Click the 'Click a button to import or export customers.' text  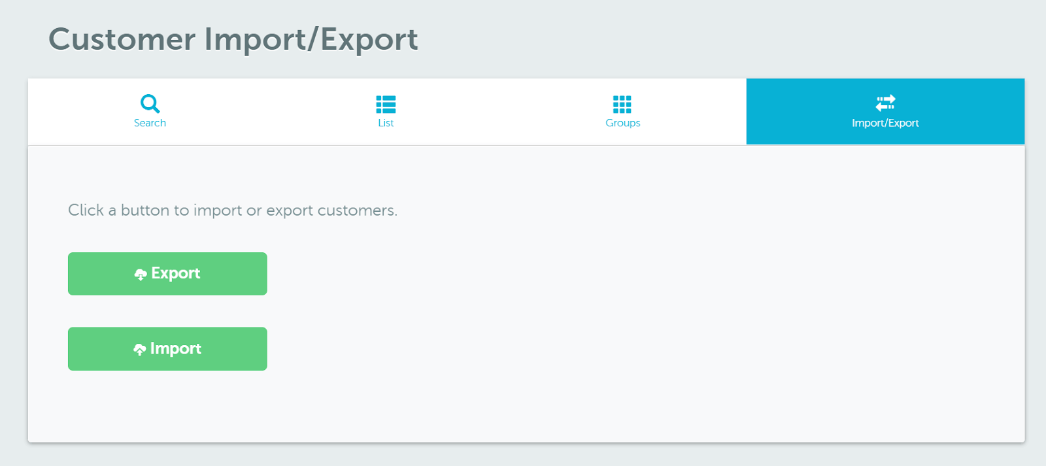click(x=233, y=210)
